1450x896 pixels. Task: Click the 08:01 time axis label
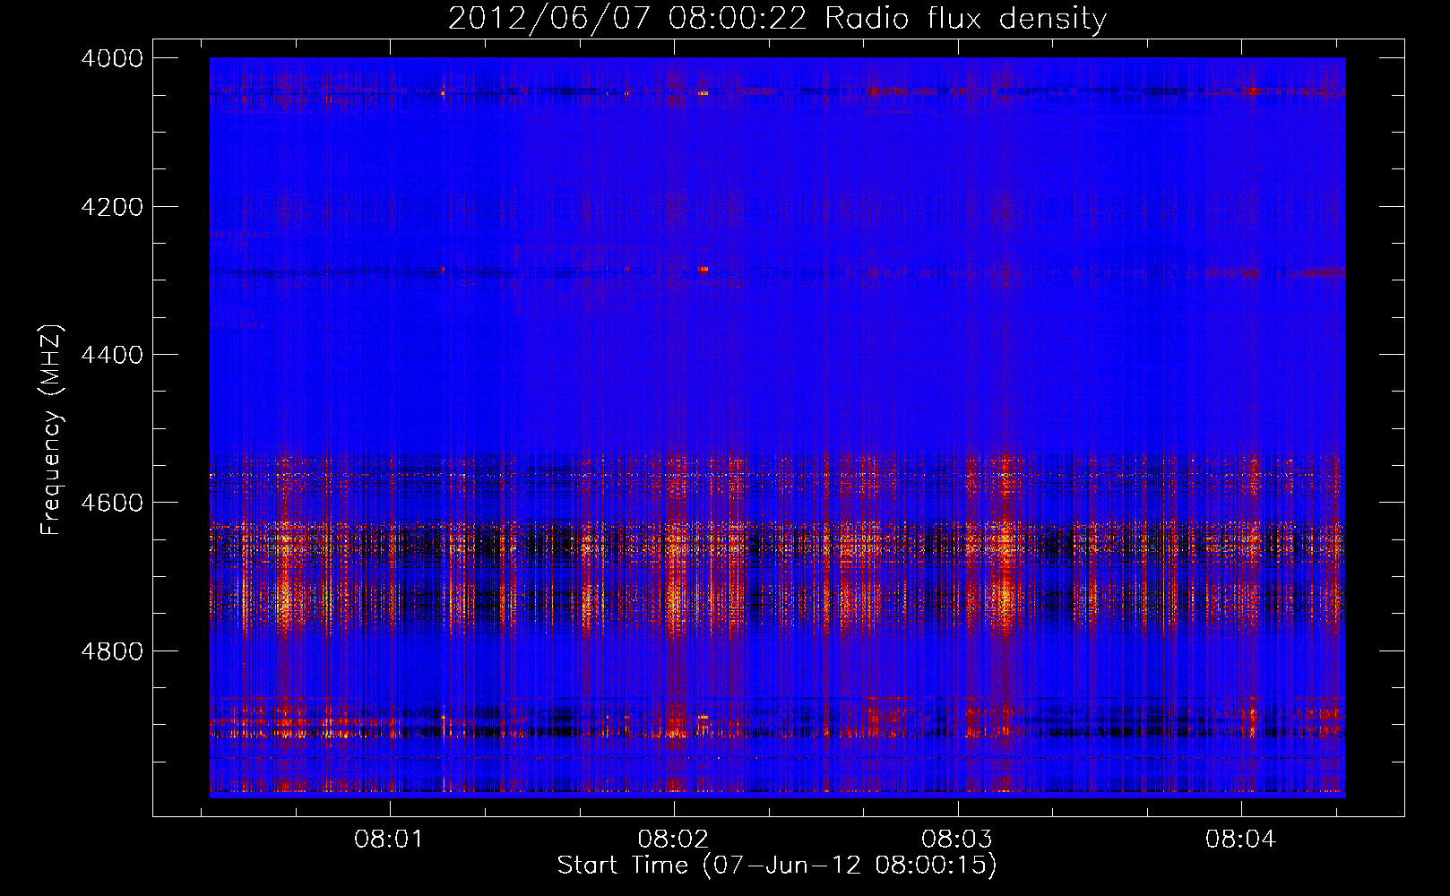[389, 840]
